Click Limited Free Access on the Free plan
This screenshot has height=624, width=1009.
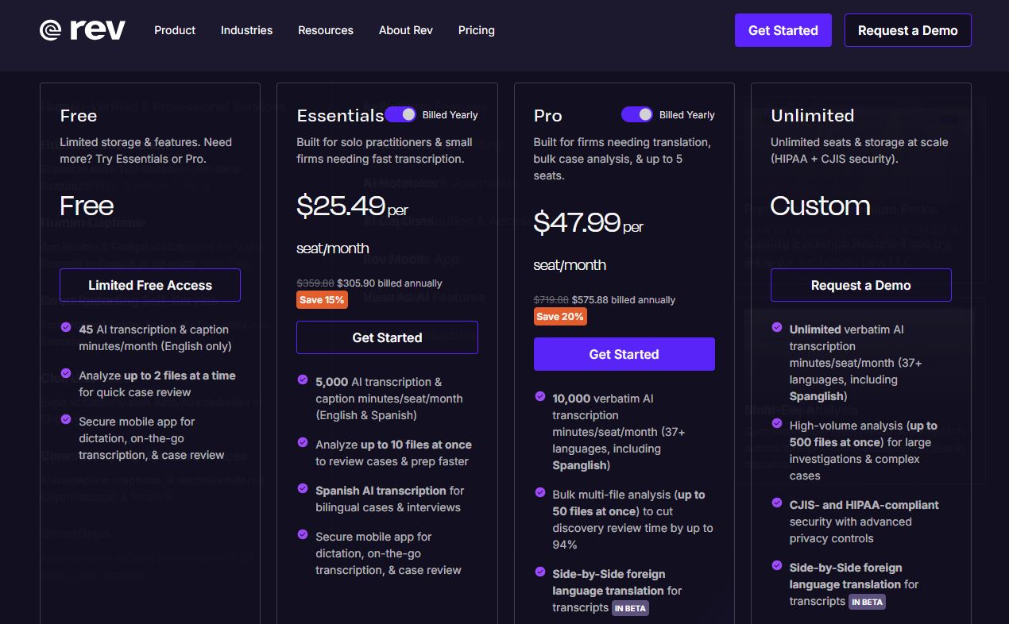coord(150,285)
